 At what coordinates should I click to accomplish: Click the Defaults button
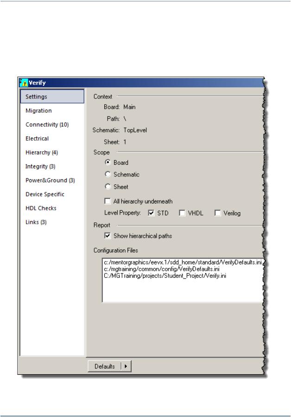click(x=105, y=366)
